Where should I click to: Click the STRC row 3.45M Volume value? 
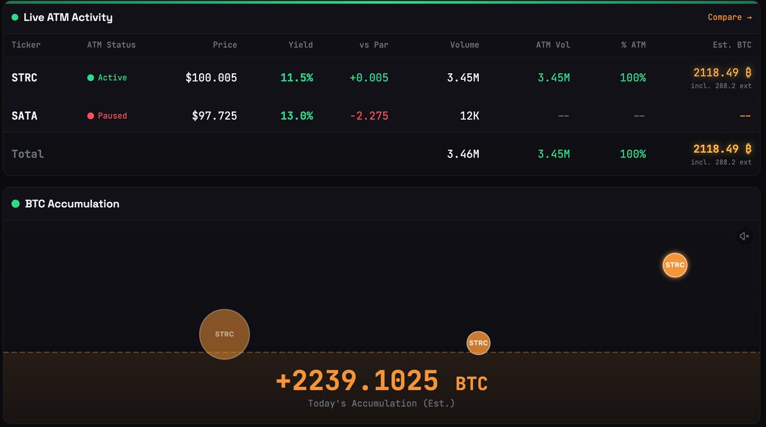point(463,78)
